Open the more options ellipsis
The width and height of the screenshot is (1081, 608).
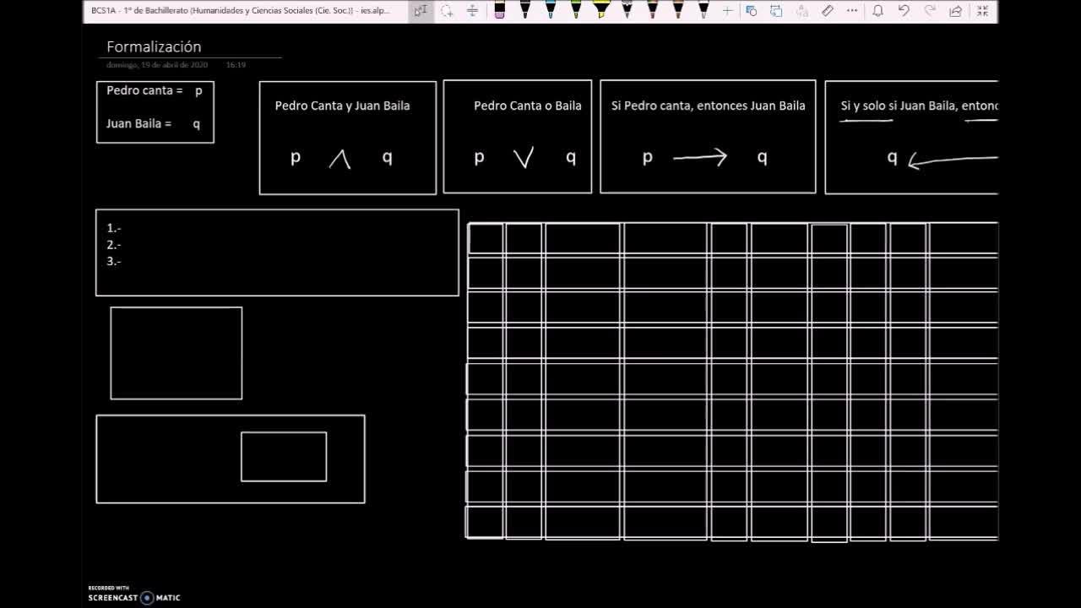852,11
